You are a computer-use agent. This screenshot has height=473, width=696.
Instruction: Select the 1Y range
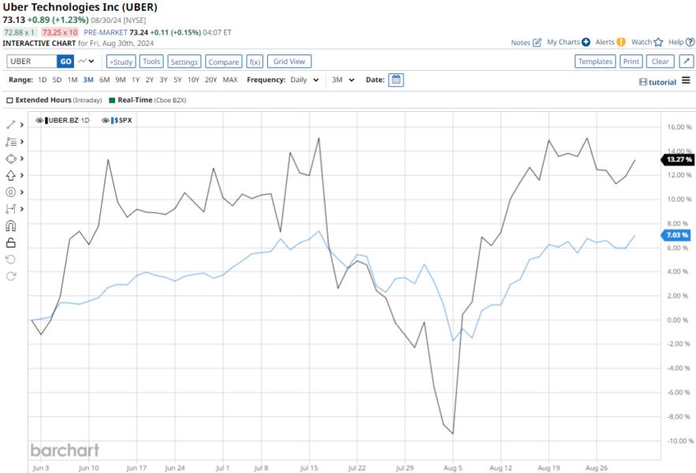point(136,80)
